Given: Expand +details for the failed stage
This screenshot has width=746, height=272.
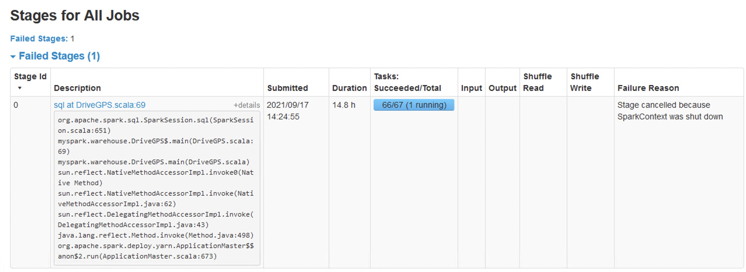Looking at the screenshot, I should point(246,105).
